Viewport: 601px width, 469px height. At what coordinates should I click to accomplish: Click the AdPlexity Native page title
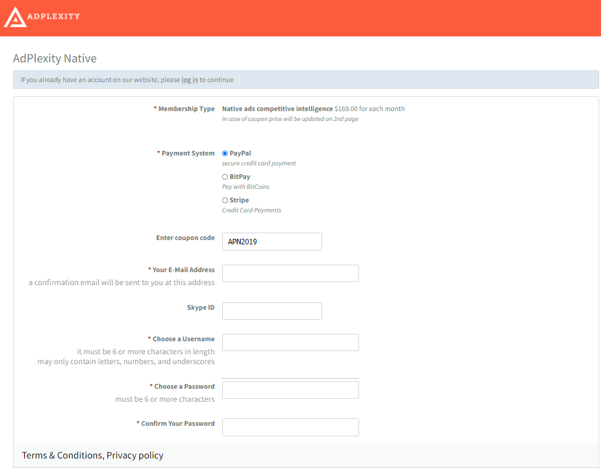point(55,58)
